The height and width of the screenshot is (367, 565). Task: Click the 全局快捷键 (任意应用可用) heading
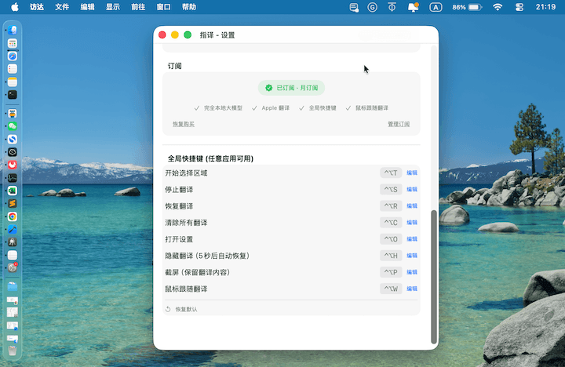tap(210, 159)
